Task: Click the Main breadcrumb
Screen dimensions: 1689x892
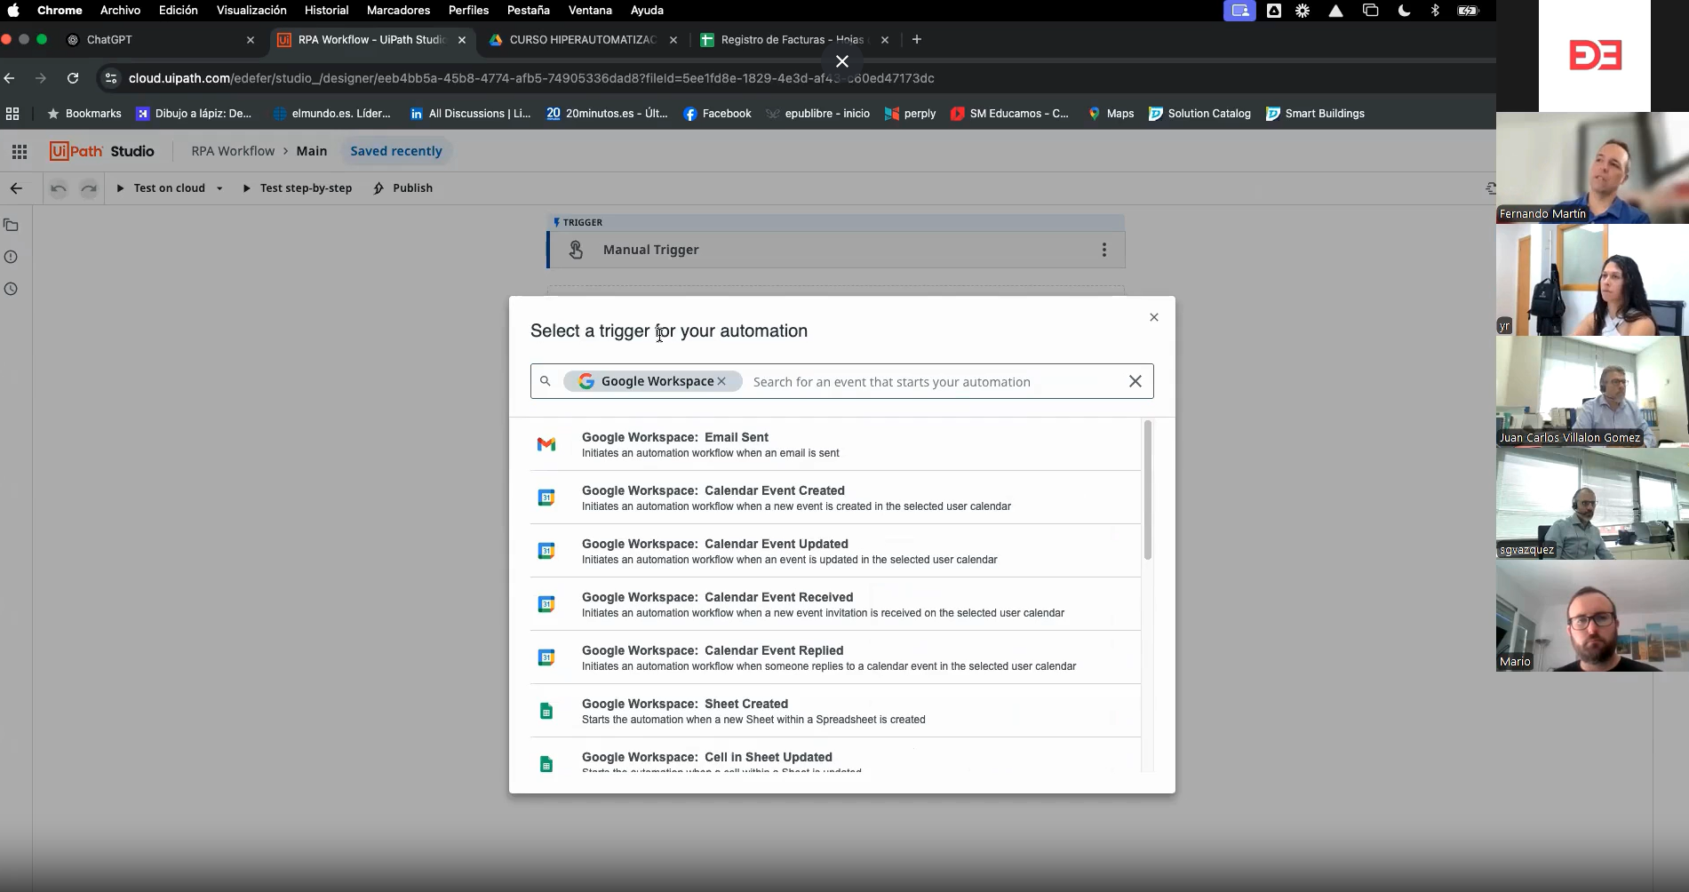Action: pos(312,151)
